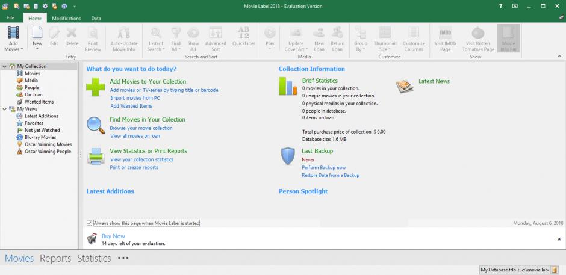This screenshot has height=275, width=566.
Task: Click Add Wanted Items link
Action: click(x=131, y=106)
